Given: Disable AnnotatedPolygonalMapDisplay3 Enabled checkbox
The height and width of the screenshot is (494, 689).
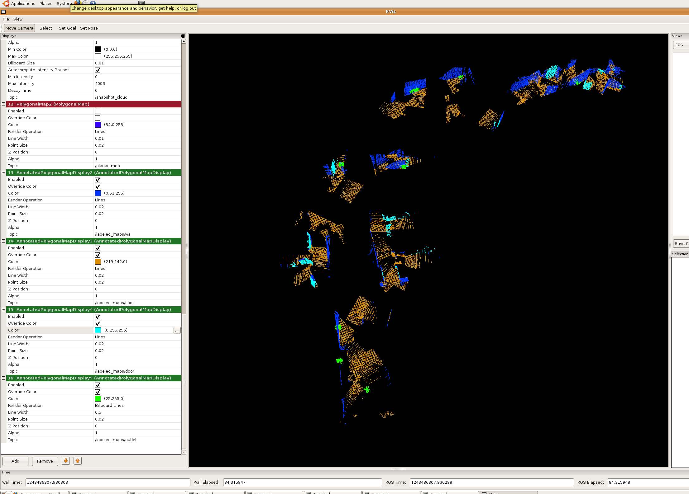Looking at the screenshot, I should click(98, 248).
